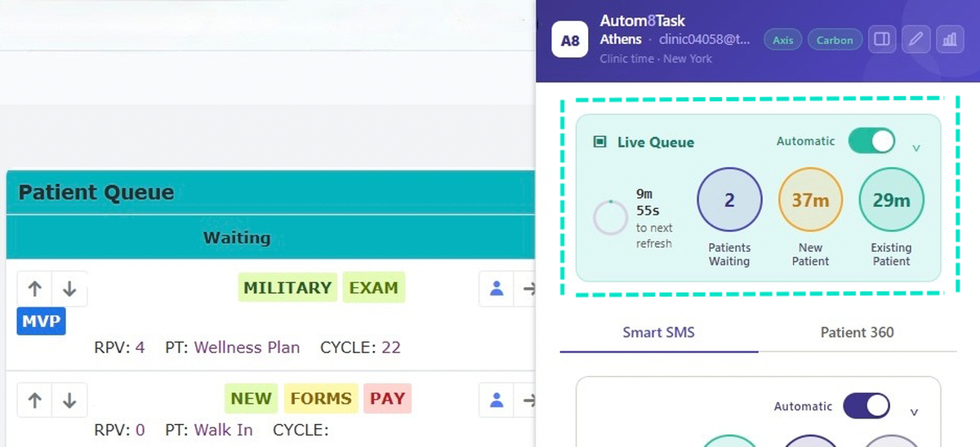Click the red PAY tag
The width and height of the screenshot is (980, 447).
coord(387,398)
